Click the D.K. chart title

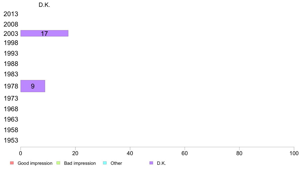click(44, 5)
